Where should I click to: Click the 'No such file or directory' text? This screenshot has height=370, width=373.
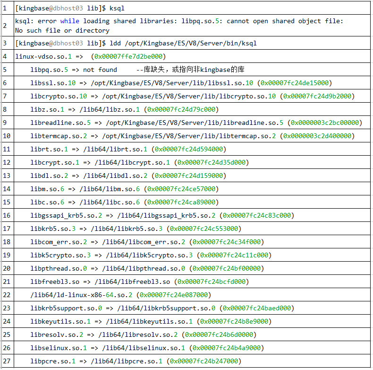[62, 30]
